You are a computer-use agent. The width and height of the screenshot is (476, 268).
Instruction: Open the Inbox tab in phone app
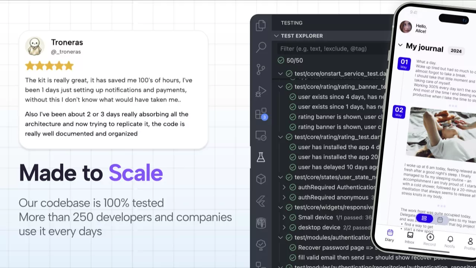tap(410, 237)
